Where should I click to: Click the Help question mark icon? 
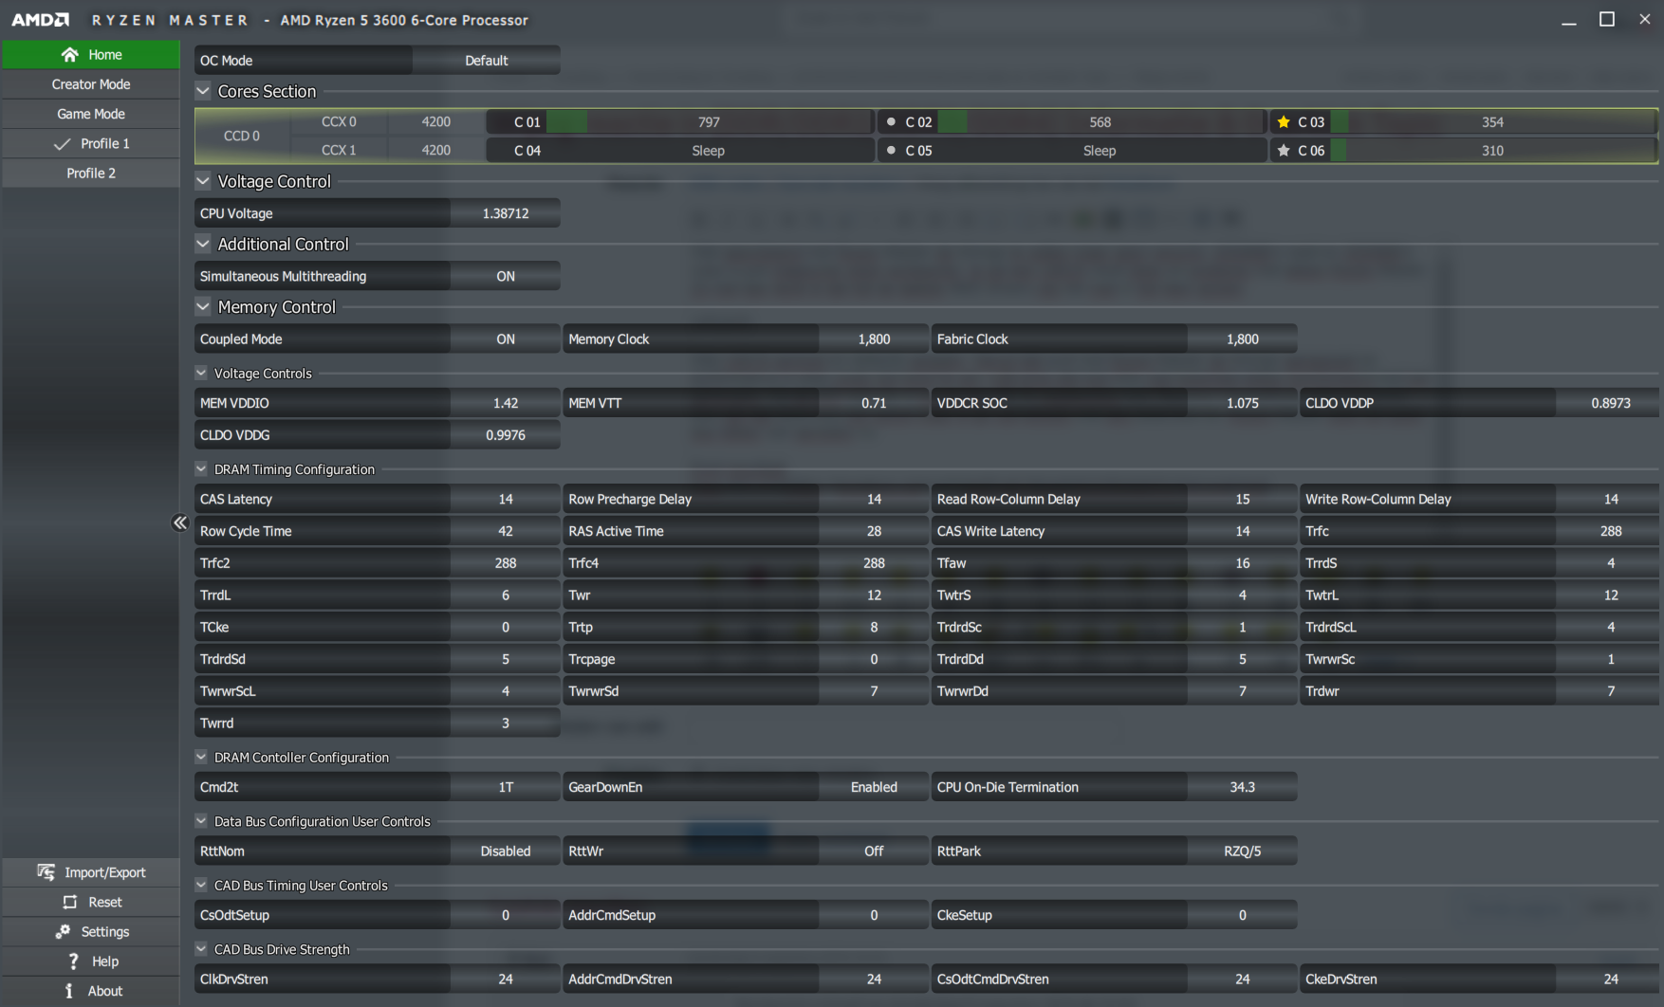(74, 961)
